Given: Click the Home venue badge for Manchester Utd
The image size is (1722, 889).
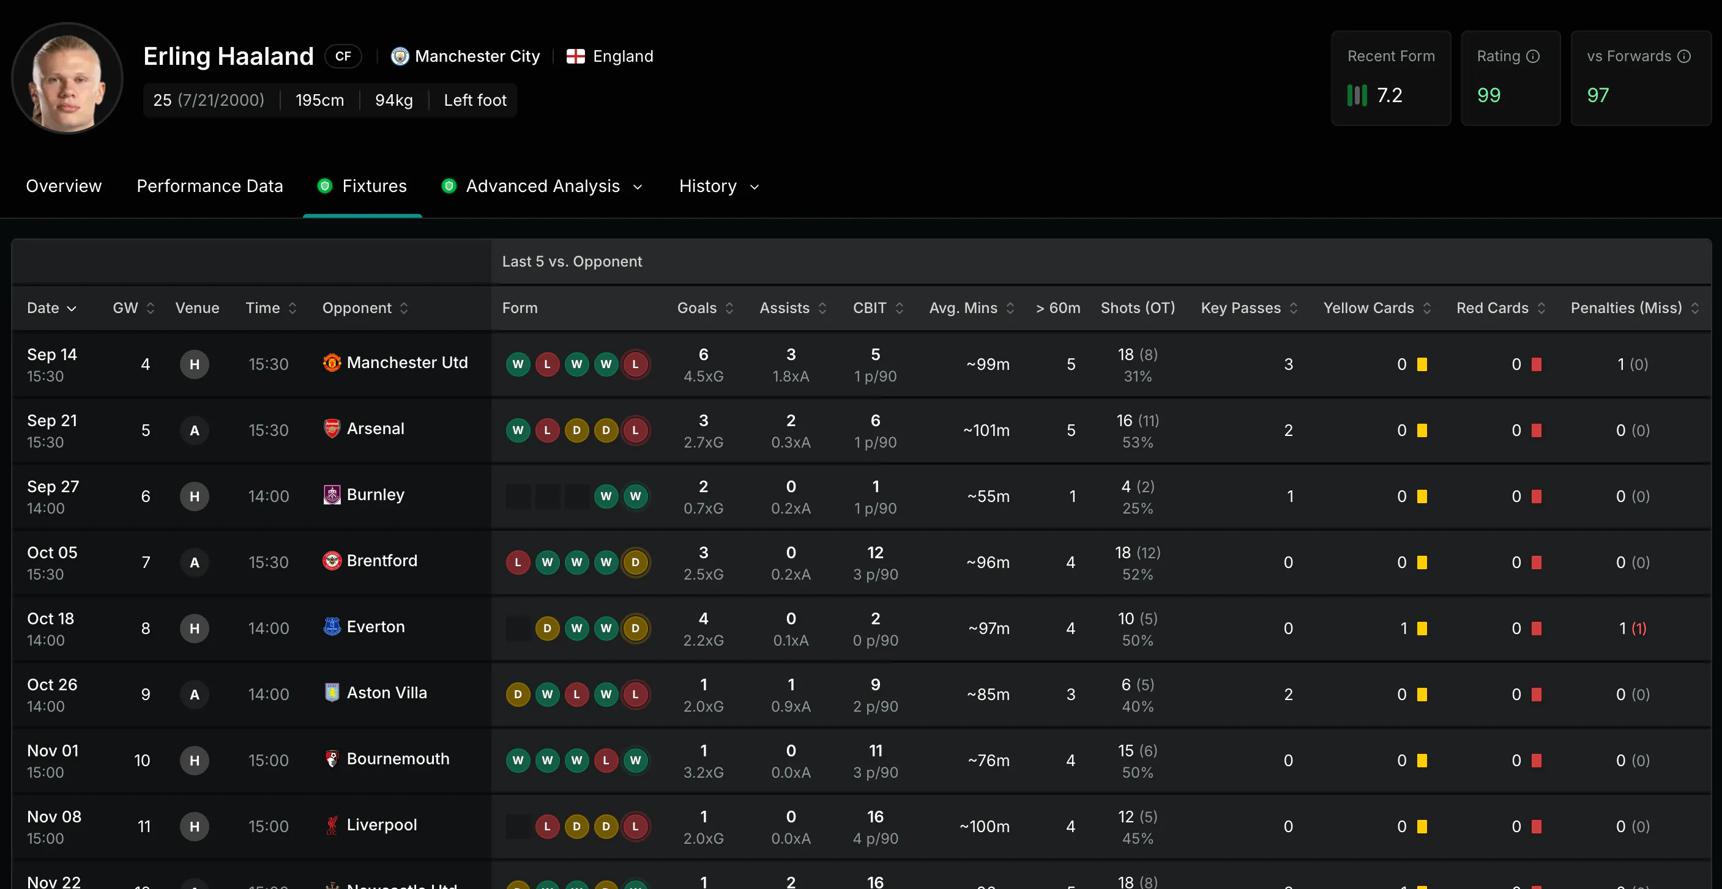Looking at the screenshot, I should coord(195,364).
